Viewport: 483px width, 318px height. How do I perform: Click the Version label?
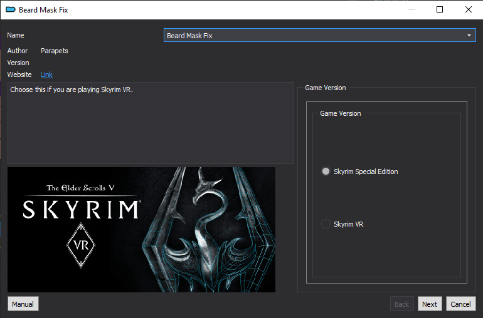point(18,63)
